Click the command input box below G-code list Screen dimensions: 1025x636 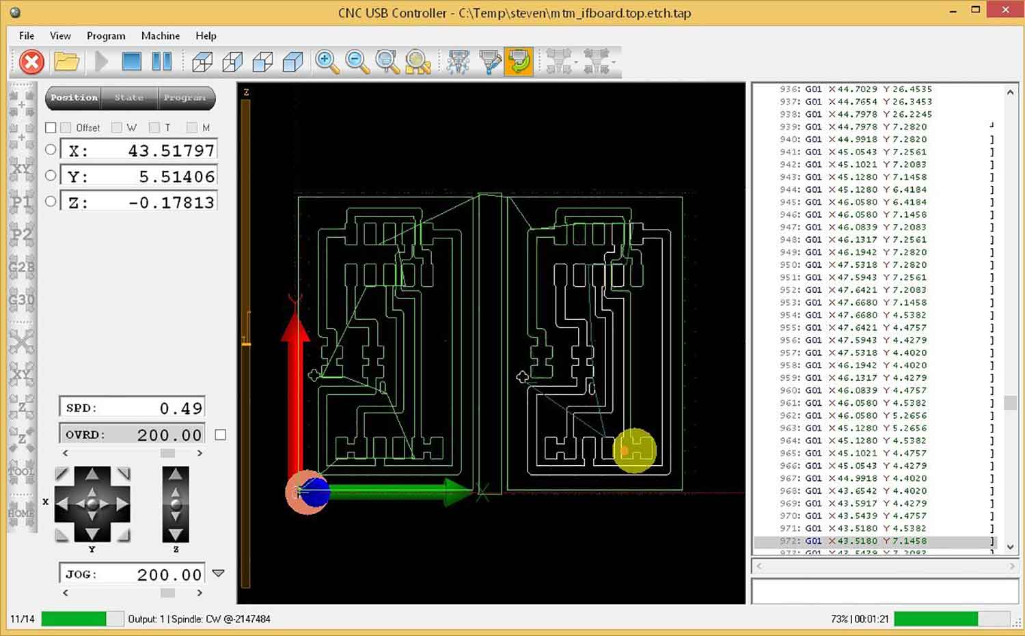[885, 592]
